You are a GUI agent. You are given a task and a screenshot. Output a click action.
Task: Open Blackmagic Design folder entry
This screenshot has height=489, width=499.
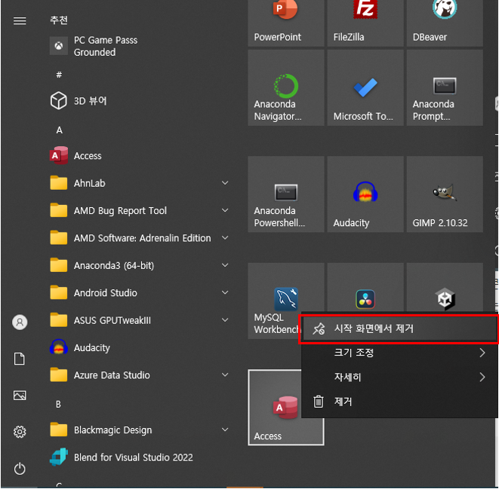pos(139,429)
